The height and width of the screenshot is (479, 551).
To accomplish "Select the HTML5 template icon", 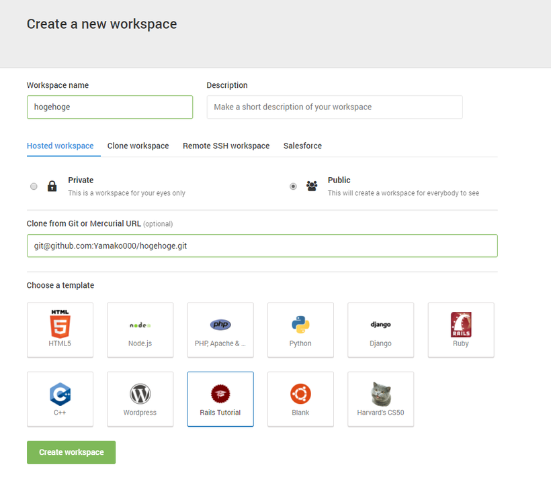I will tap(60, 323).
